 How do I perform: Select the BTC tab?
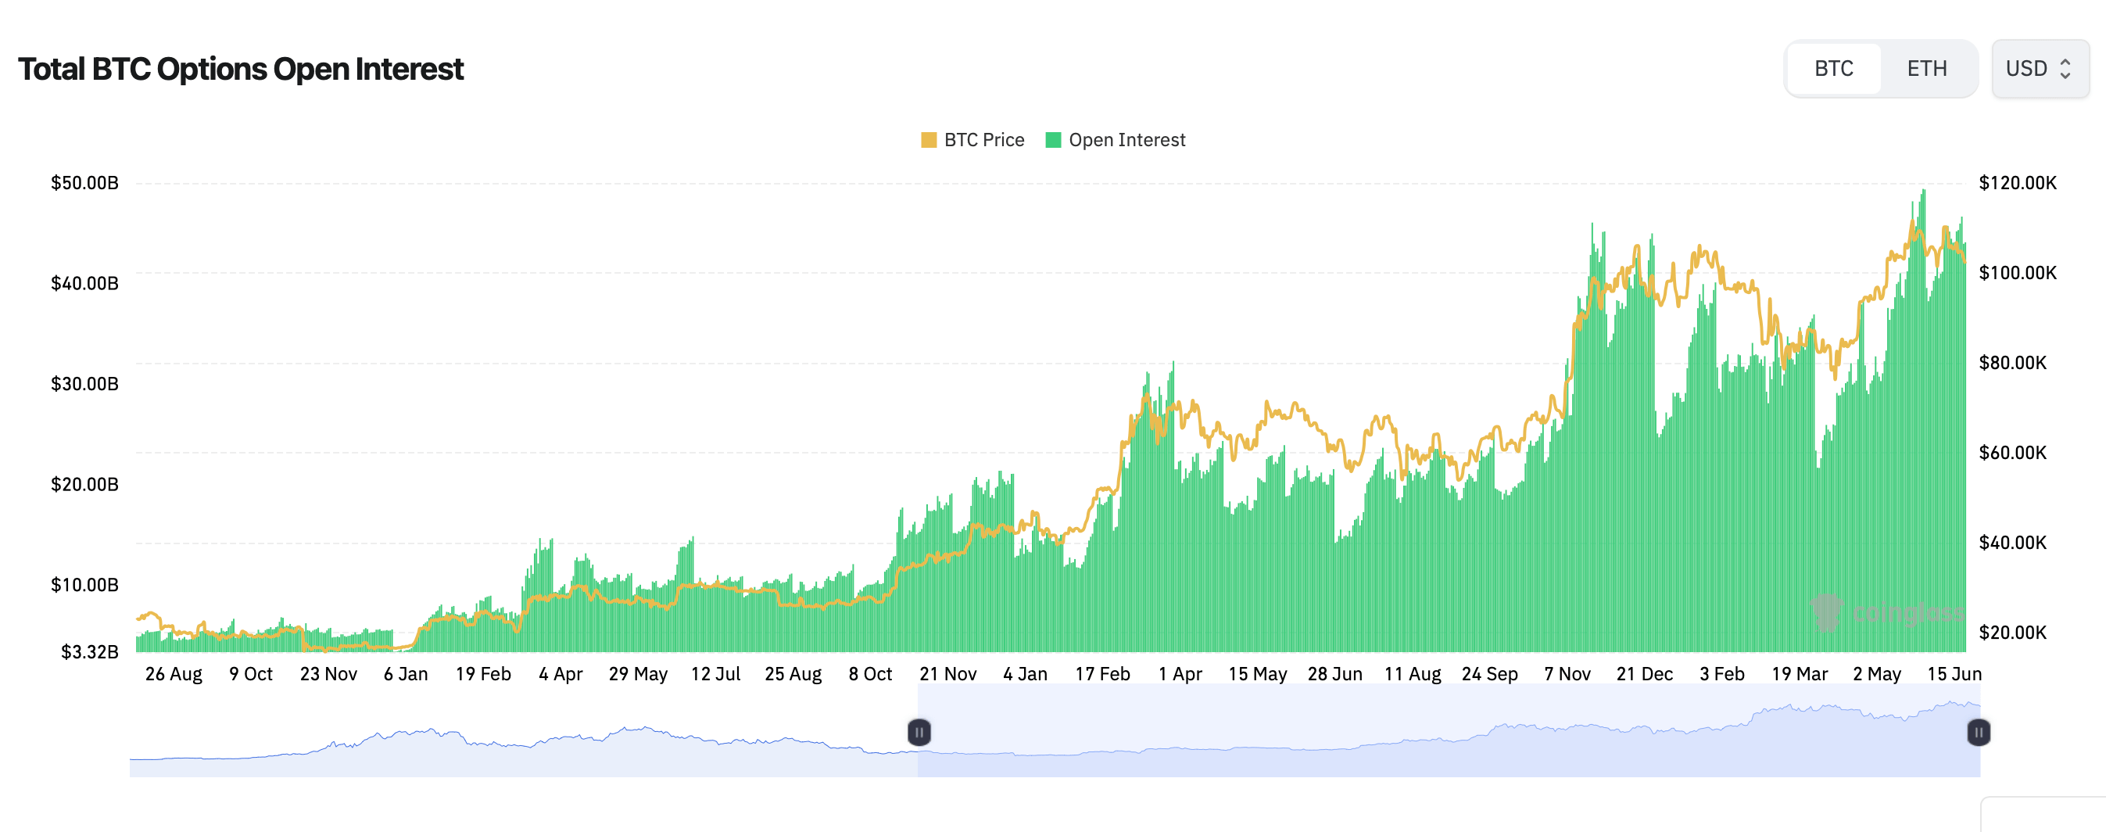click(1833, 69)
